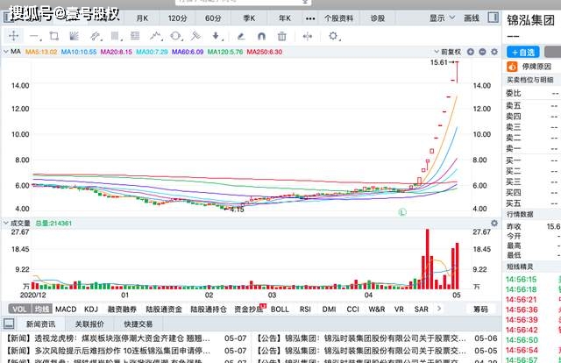The height and width of the screenshot is (363, 561).
Task: Toggle the right sidebar panel icon
Action: click(493, 18)
